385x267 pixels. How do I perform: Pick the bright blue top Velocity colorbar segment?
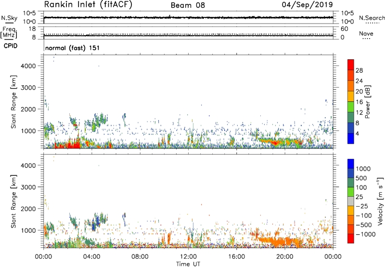pyautogui.click(x=351, y=164)
